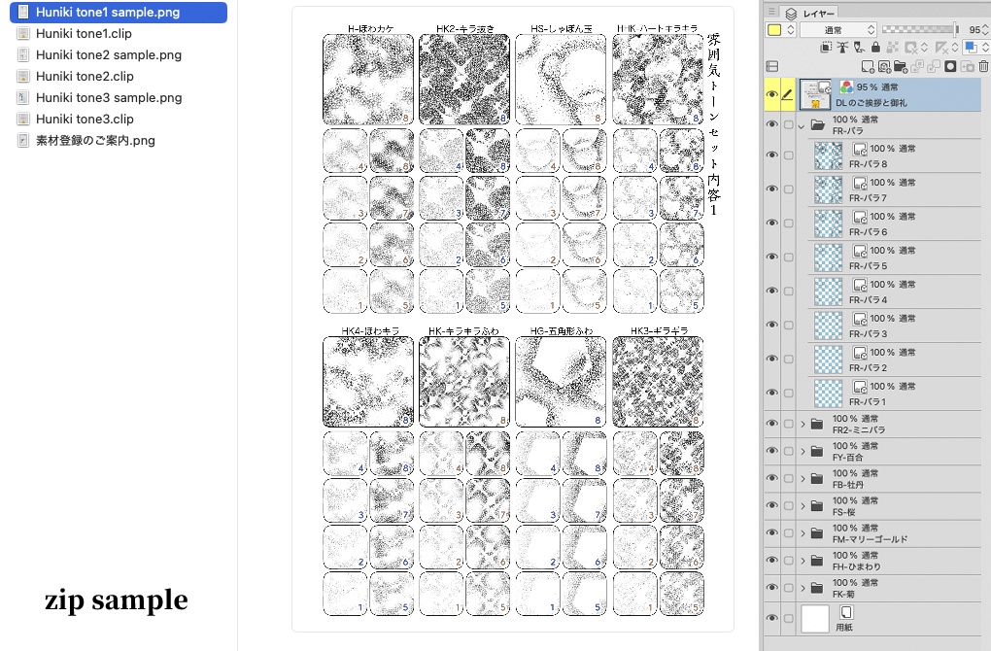This screenshot has width=991, height=651.
Task: Hide the FR-バラ folder
Action: point(771,124)
